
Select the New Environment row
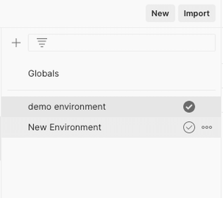click(111, 127)
